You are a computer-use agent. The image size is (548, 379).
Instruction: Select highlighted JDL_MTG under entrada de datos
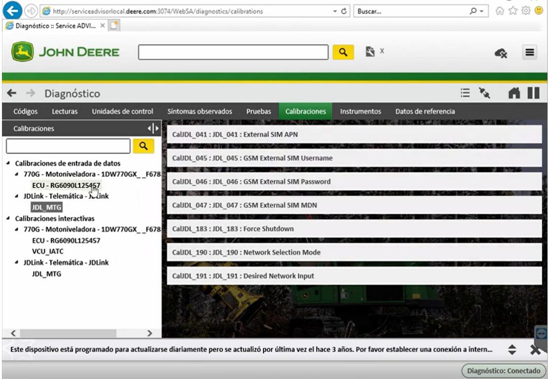(x=46, y=207)
